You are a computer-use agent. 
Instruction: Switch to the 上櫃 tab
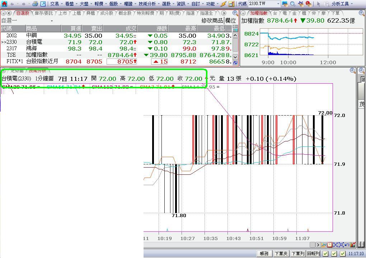tap(76, 13)
